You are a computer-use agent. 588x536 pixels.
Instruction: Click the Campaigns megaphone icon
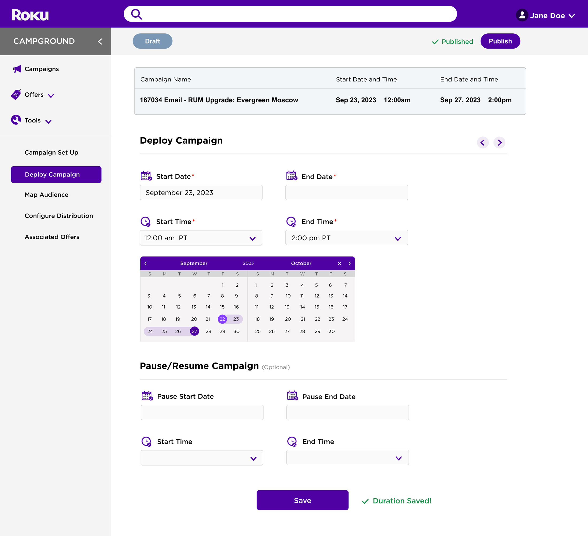click(x=17, y=69)
